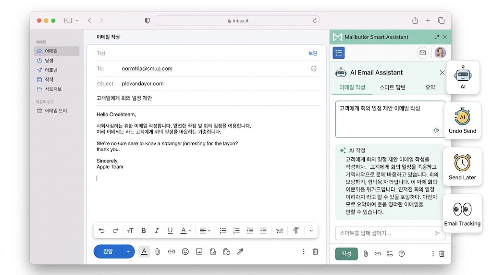Screen dimensions: 492x275
Task: Click the green 작성 button
Action: coord(346,254)
